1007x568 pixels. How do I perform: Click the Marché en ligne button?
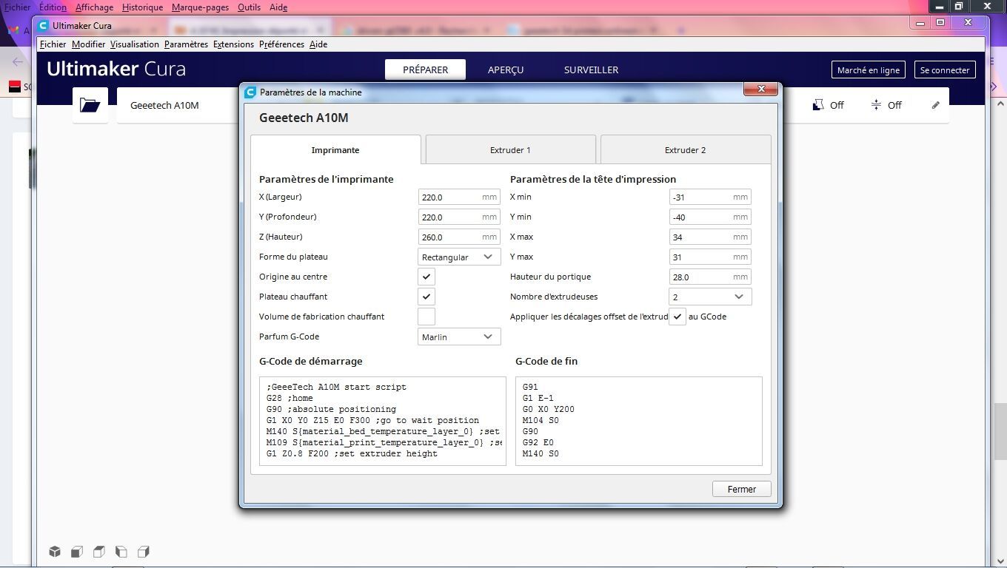869,70
